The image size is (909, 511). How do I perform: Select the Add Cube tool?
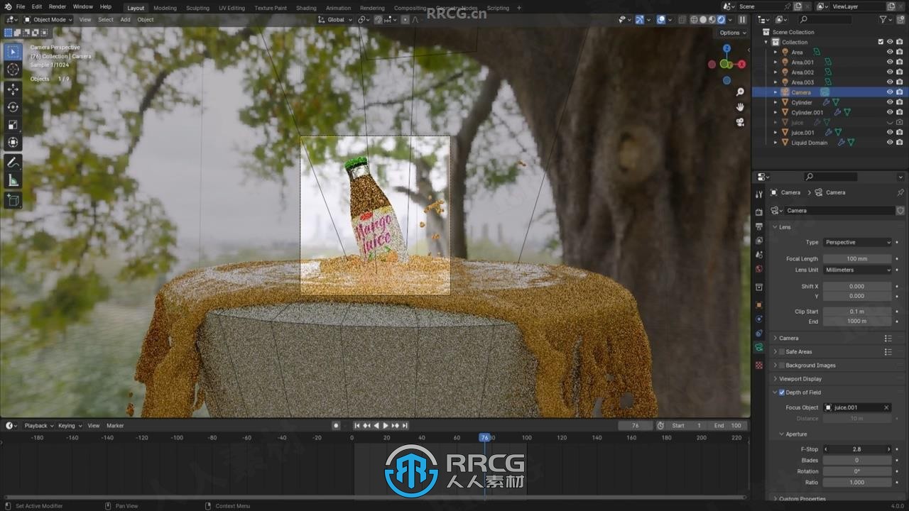coord(13,201)
